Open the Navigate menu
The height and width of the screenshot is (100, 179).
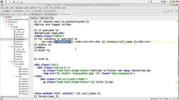point(19,8)
